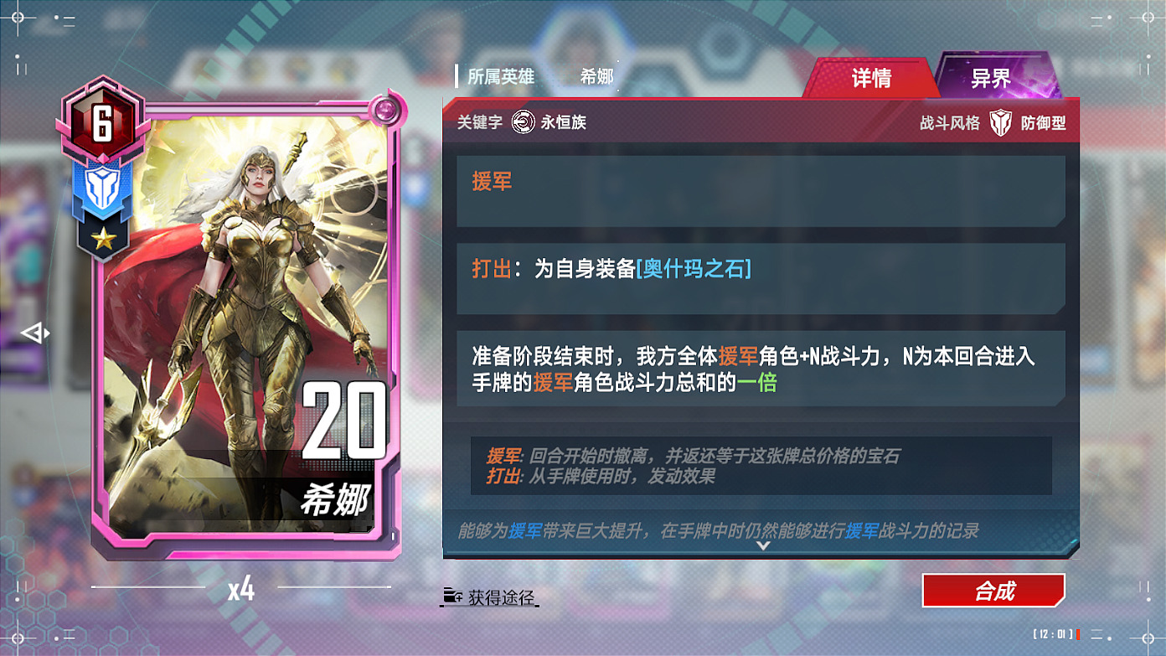Click the blue shield badge on card
Viewport: 1166px width, 656px height.
click(x=102, y=187)
